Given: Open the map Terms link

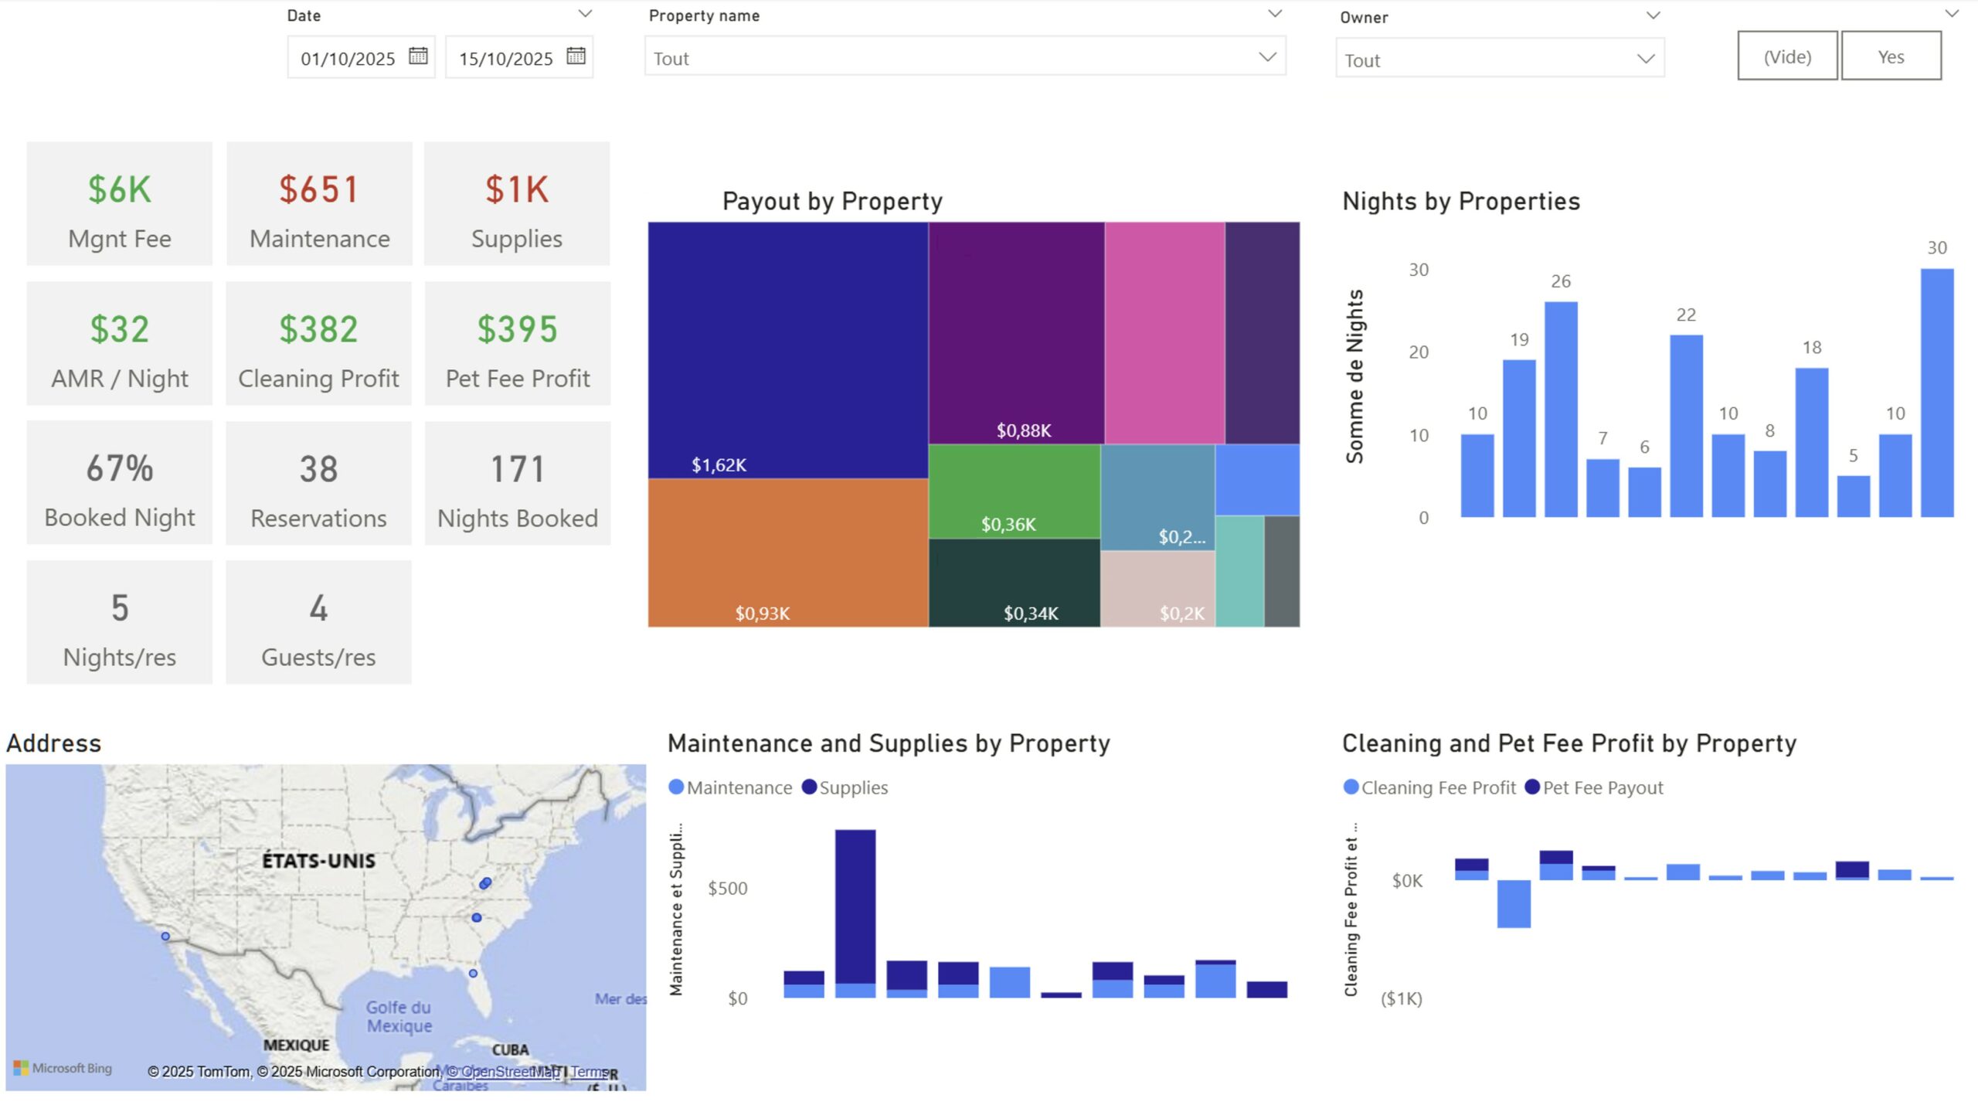Looking at the screenshot, I should pyautogui.click(x=590, y=1072).
